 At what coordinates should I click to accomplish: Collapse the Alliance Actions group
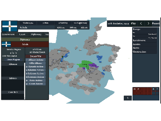point(36,60)
